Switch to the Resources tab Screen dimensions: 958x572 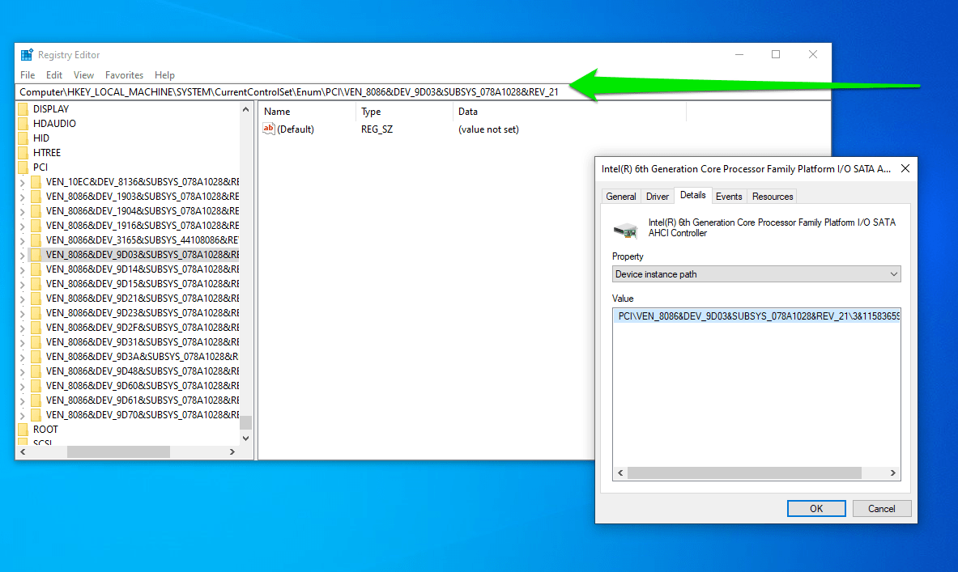[x=773, y=197]
